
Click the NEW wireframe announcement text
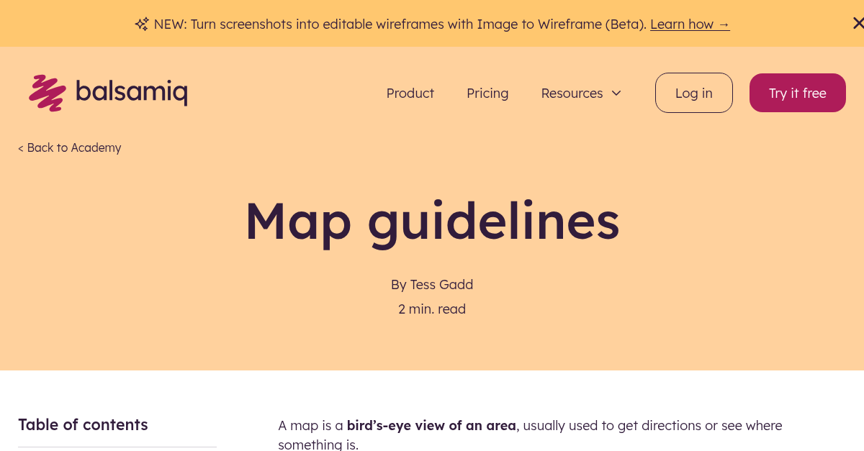(x=396, y=24)
